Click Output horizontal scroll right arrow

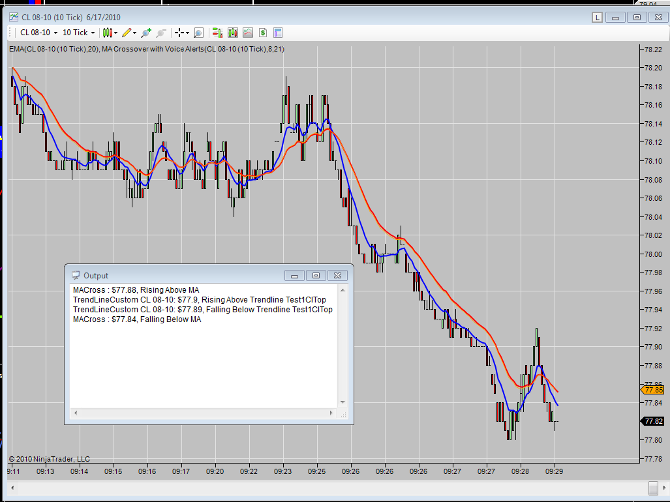331,413
